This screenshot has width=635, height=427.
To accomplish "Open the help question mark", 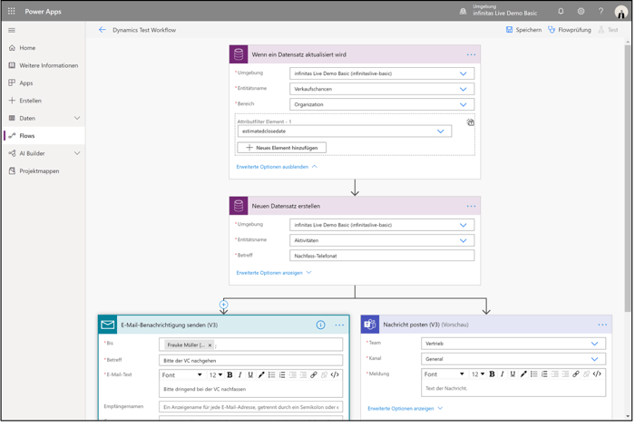I will click(x=601, y=12).
